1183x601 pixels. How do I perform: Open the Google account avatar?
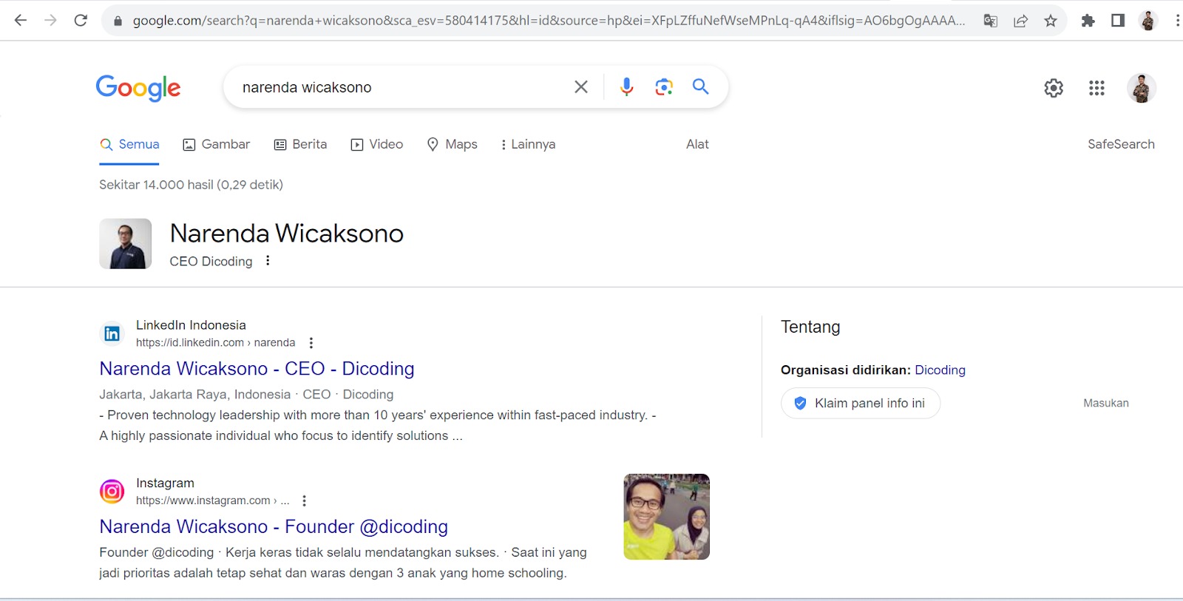click(x=1142, y=88)
